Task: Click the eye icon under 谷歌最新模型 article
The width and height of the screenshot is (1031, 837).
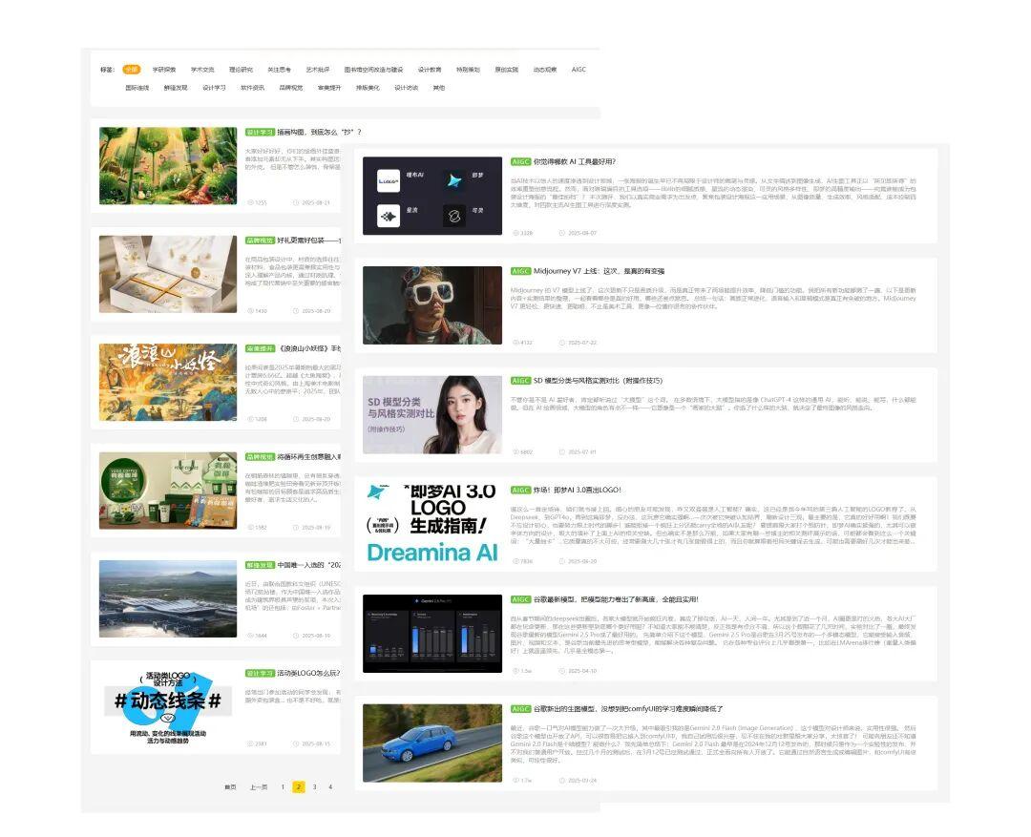Action: (x=515, y=671)
